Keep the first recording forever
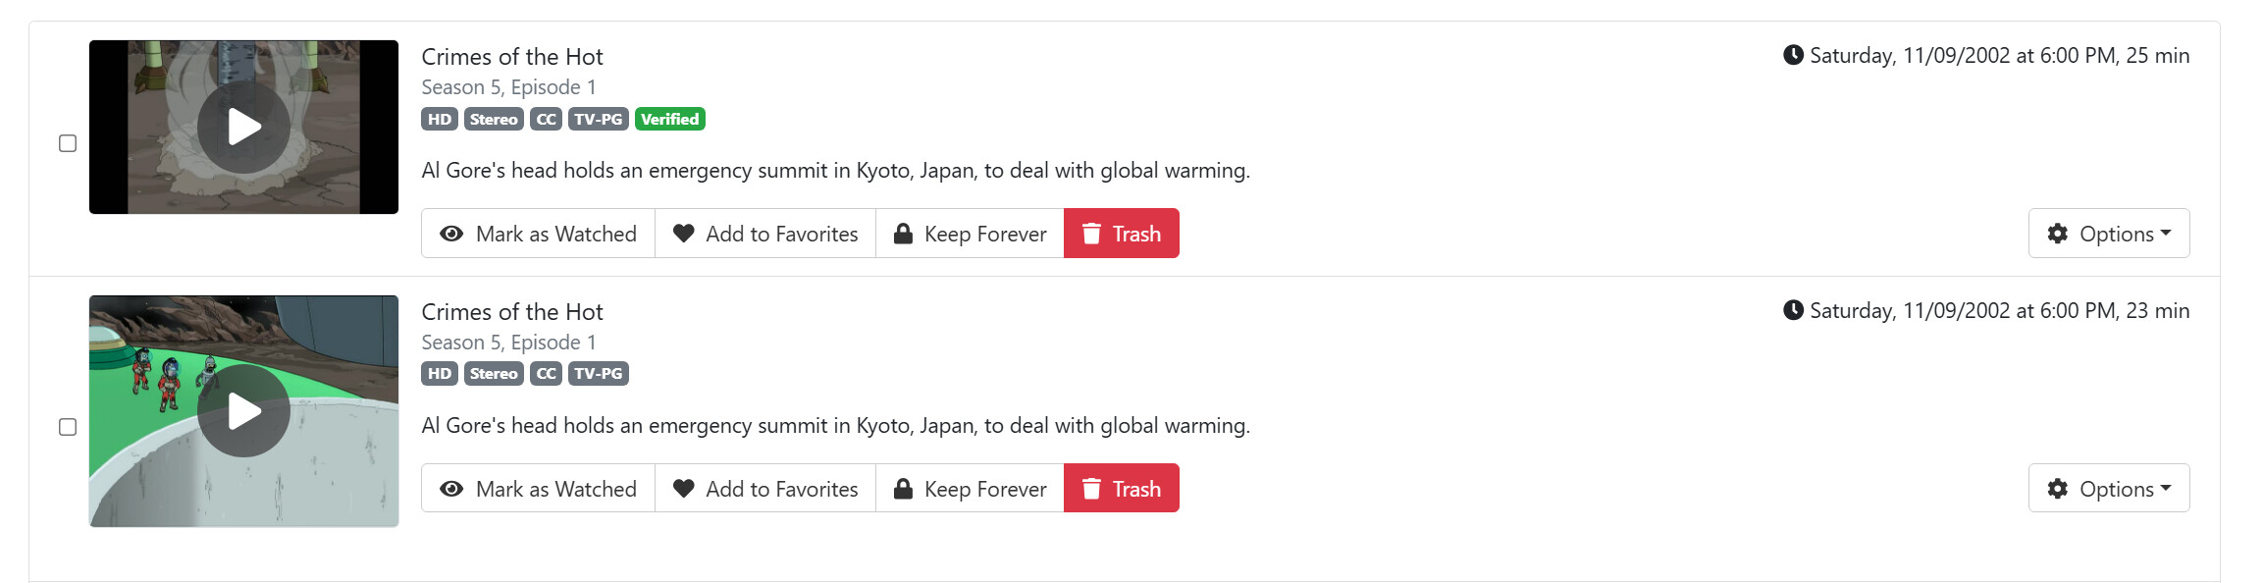Image resolution: width=2263 pixels, height=583 pixels. pyautogui.click(x=970, y=234)
